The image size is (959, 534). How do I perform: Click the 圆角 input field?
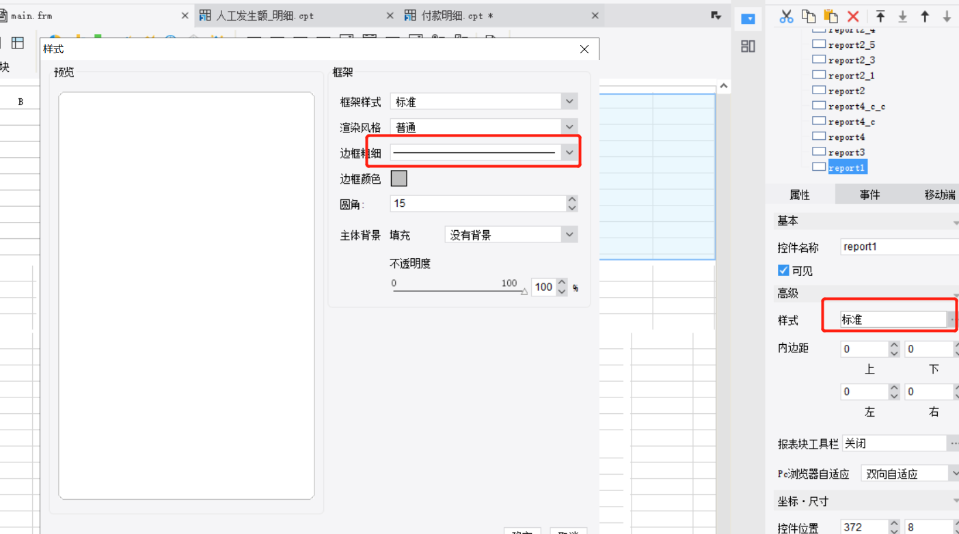(x=478, y=203)
